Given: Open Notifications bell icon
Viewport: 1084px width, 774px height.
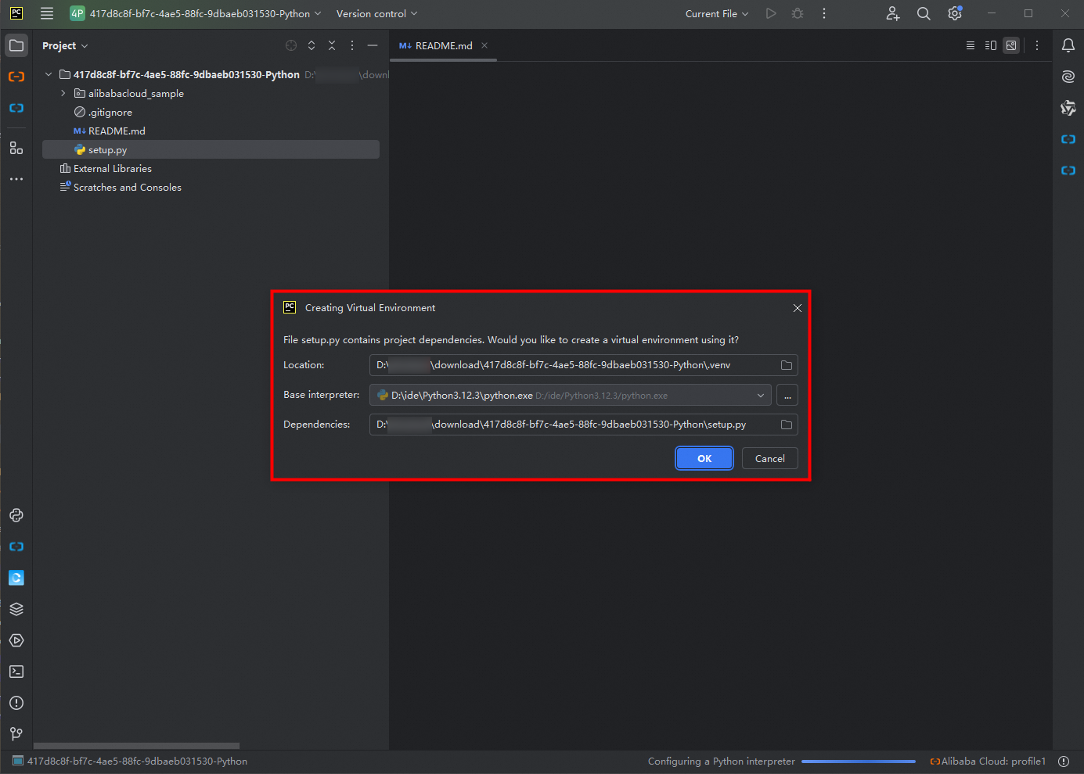Looking at the screenshot, I should click(x=1068, y=45).
